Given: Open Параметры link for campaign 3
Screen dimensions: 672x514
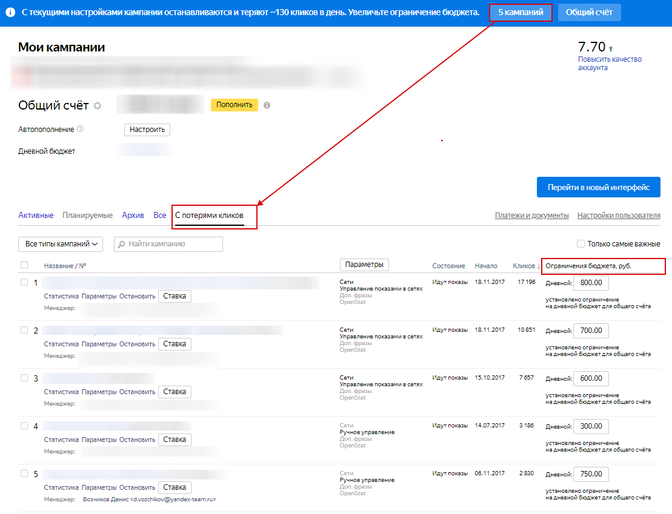Looking at the screenshot, I should click(99, 392).
